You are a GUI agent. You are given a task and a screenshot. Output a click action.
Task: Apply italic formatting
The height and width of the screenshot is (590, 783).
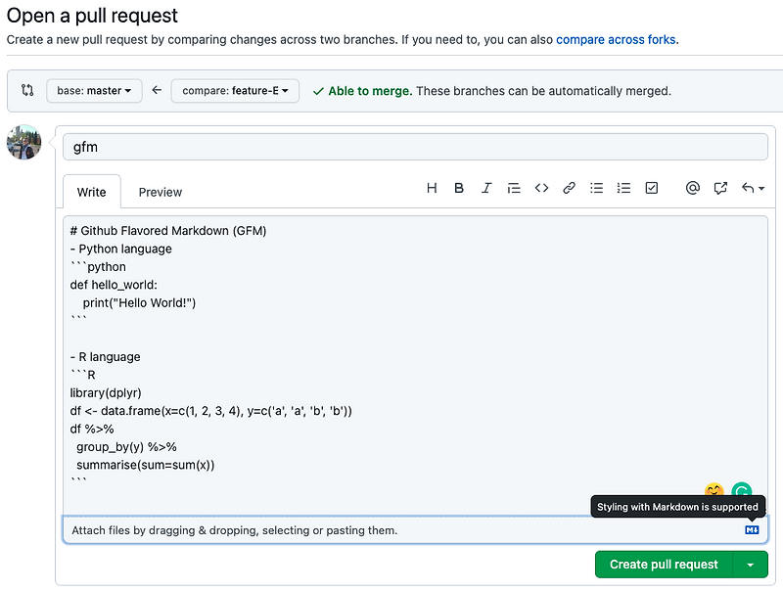pyautogui.click(x=486, y=188)
